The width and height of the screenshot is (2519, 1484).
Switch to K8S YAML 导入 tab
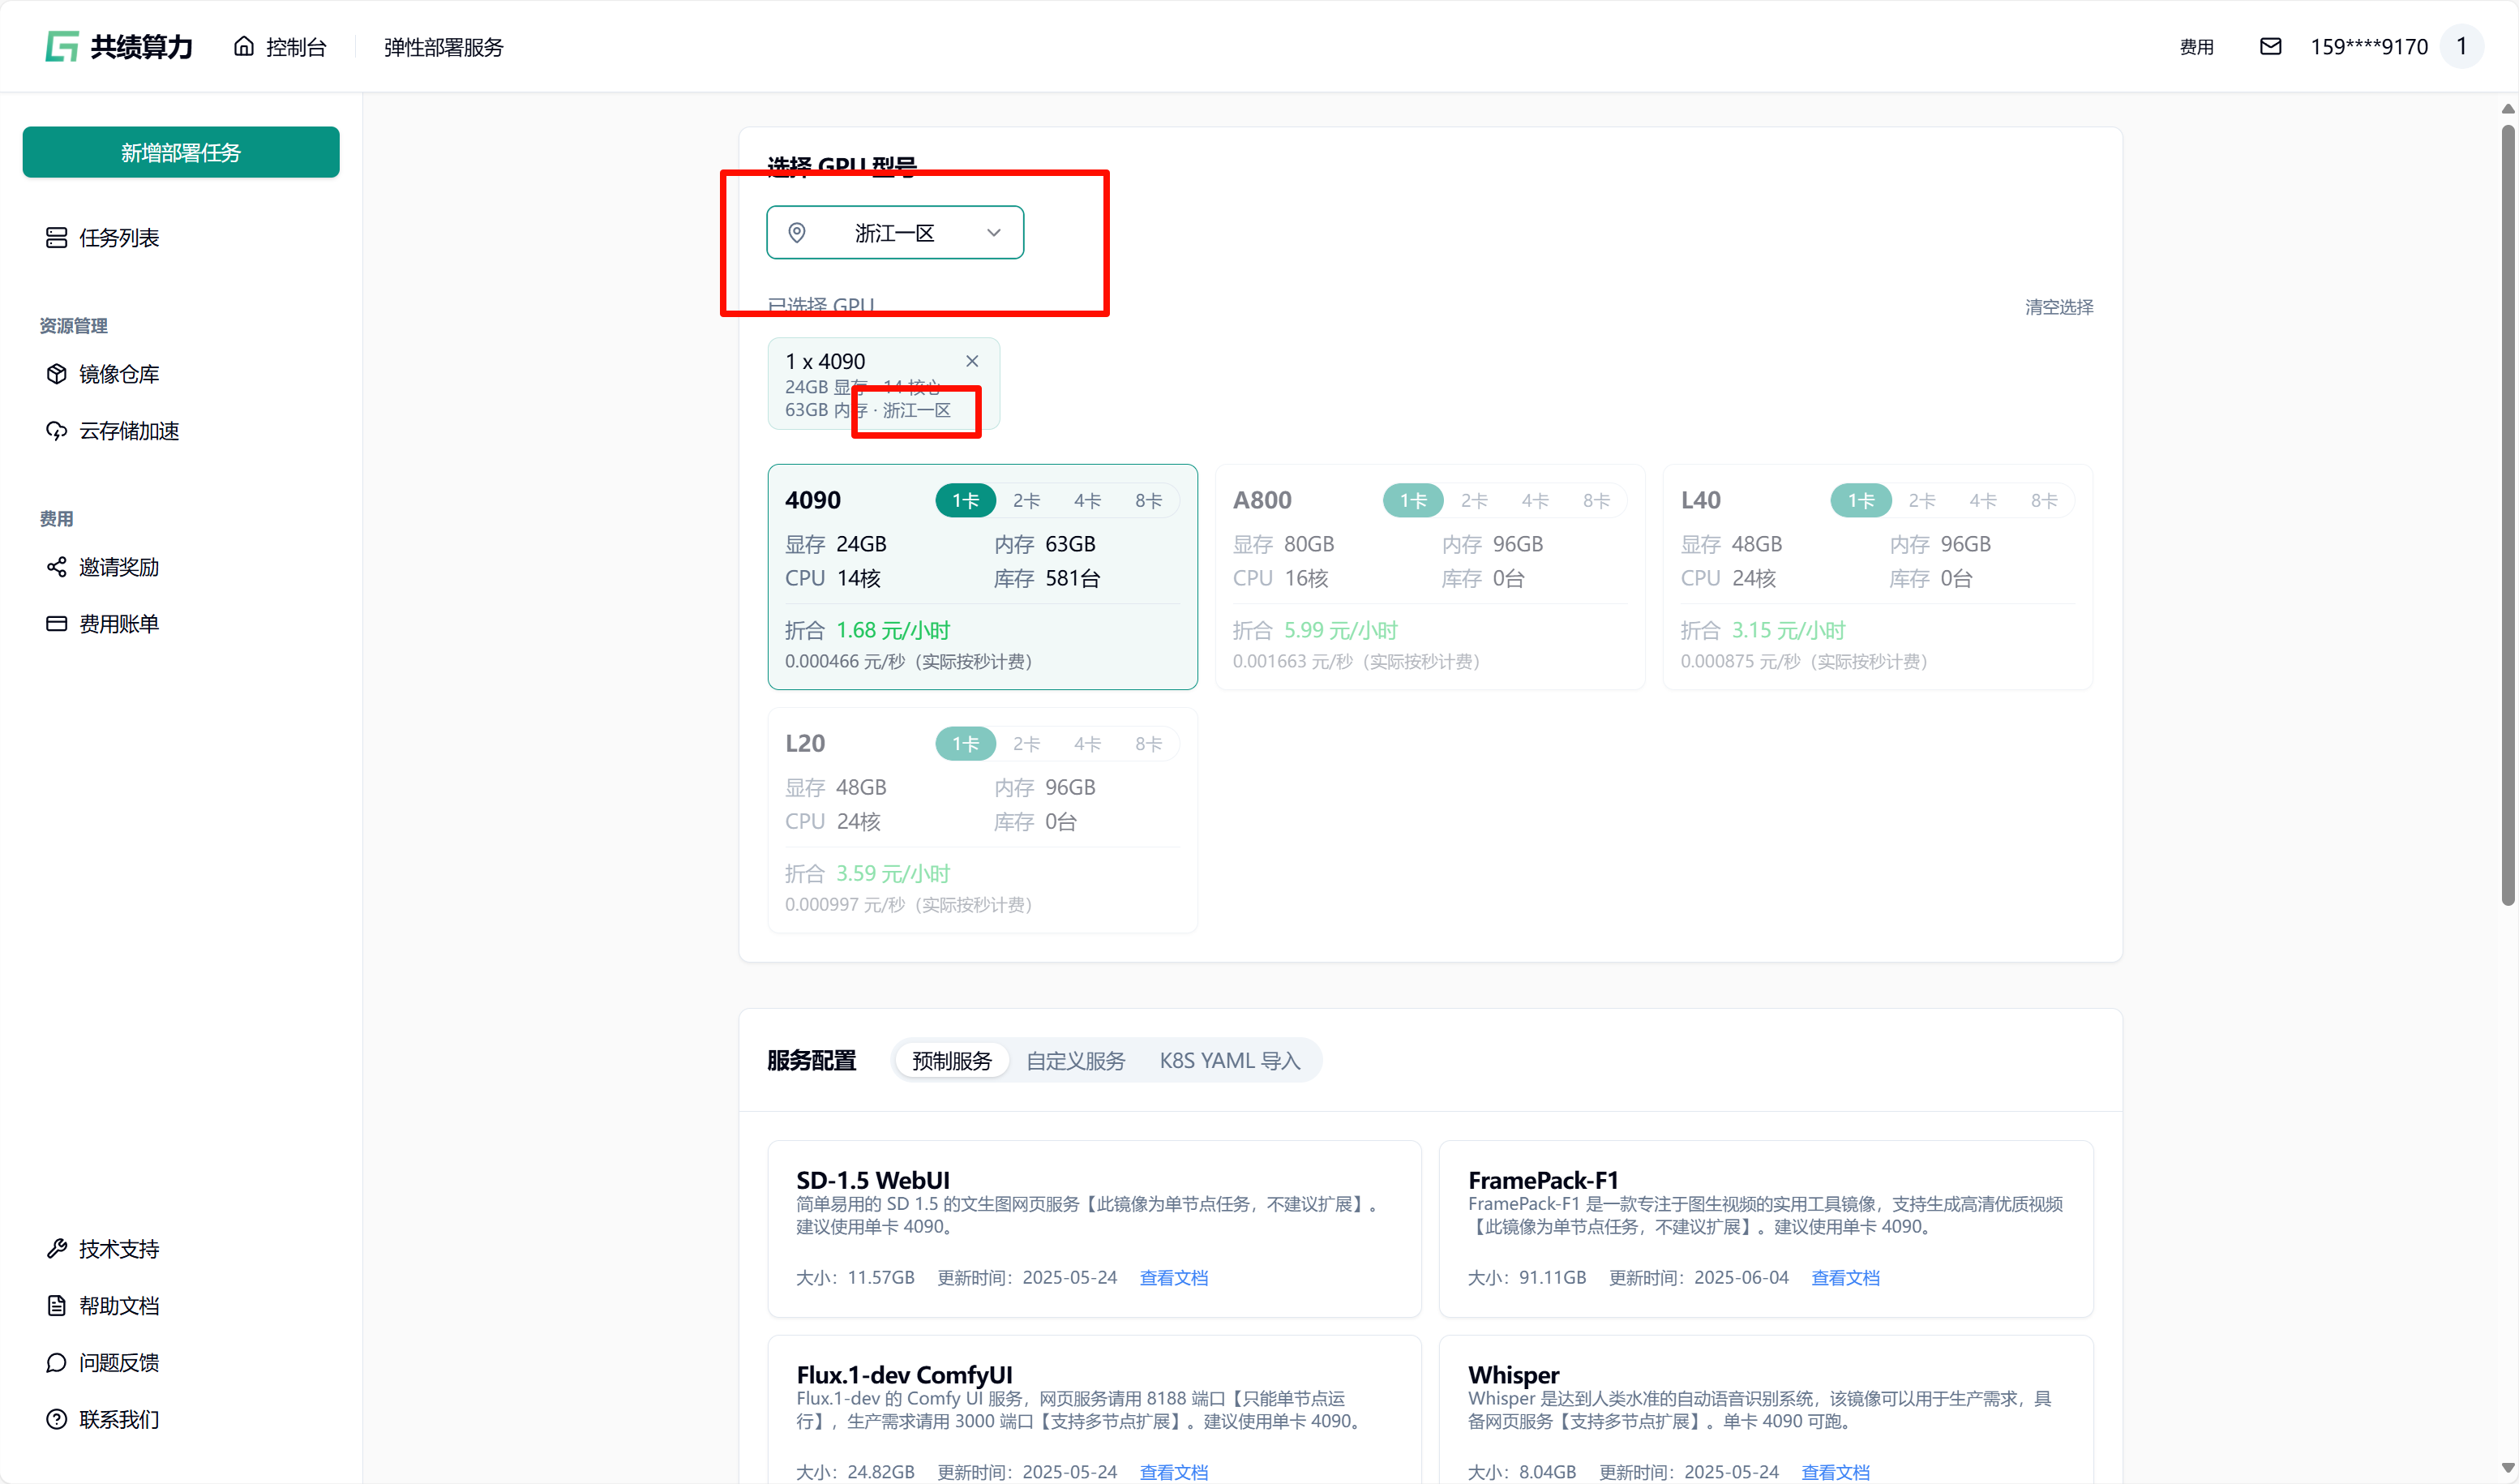[1230, 1060]
